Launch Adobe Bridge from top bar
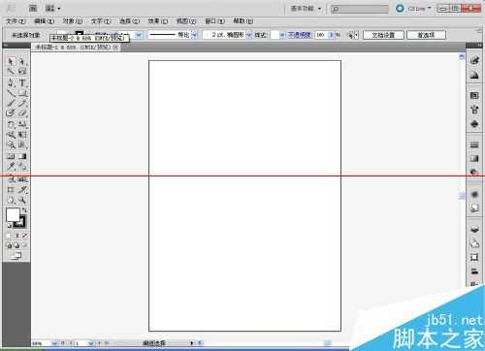Screen dimensions: 485x351 tap(33, 8)
